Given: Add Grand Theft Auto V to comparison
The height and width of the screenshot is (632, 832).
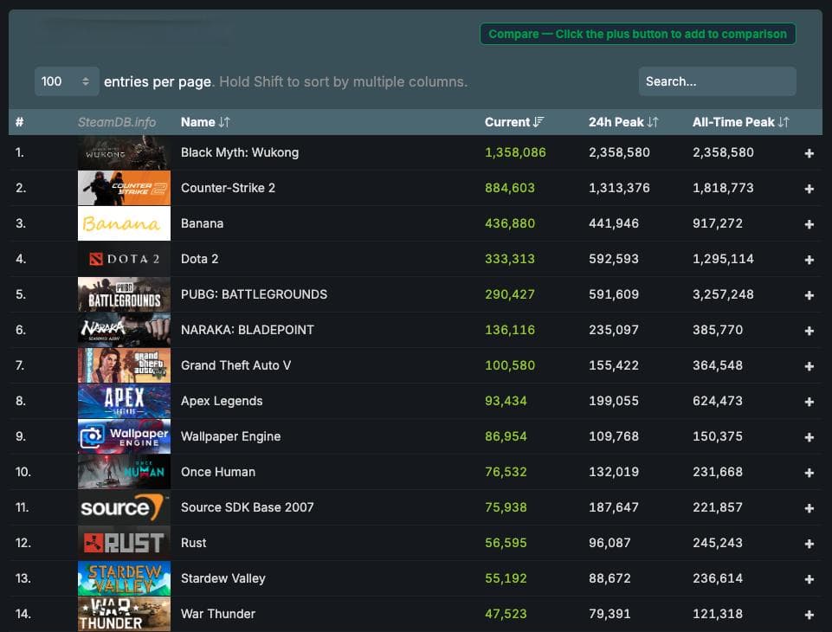Looking at the screenshot, I should point(809,367).
